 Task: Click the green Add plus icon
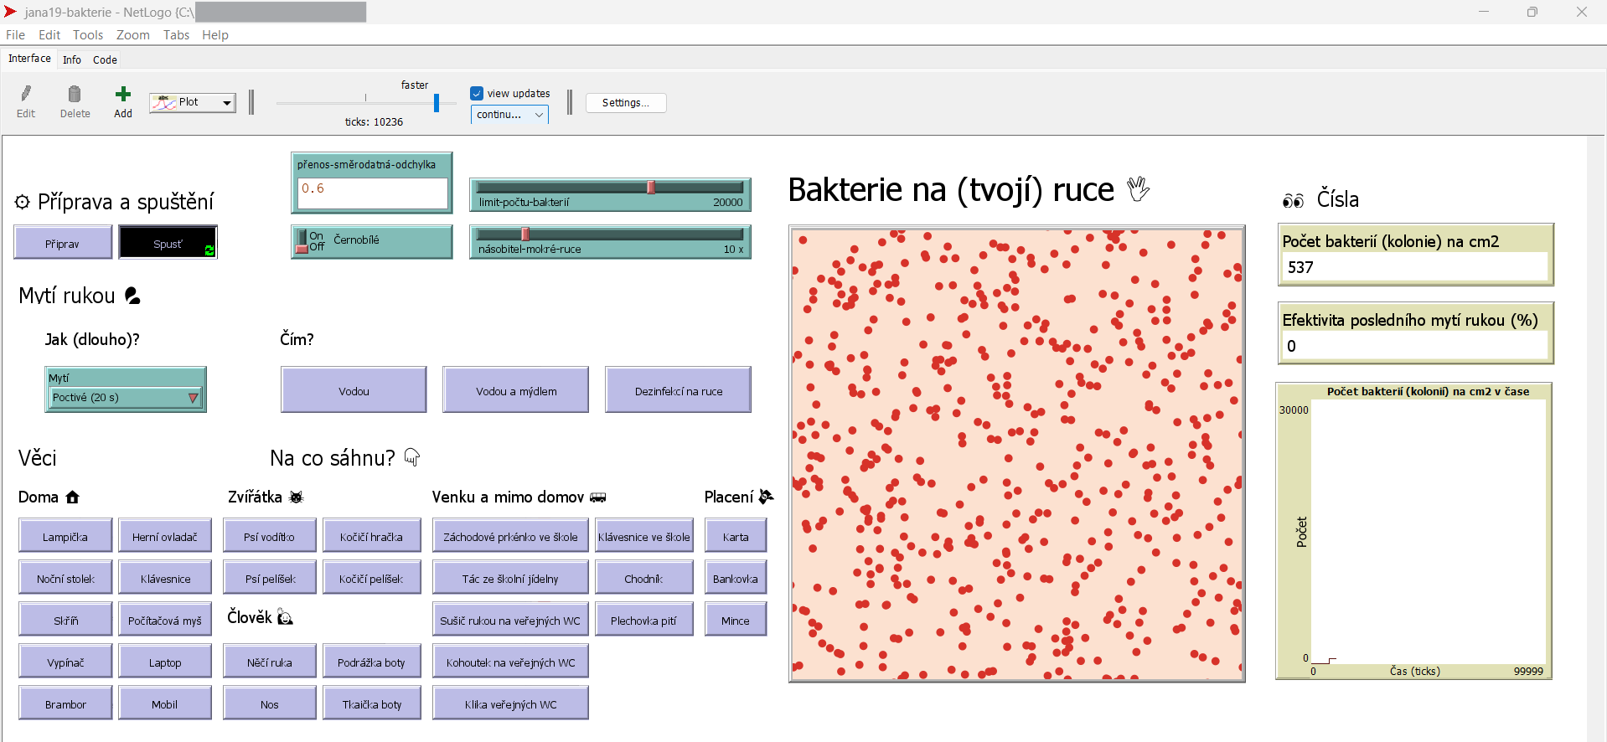tap(123, 94)
